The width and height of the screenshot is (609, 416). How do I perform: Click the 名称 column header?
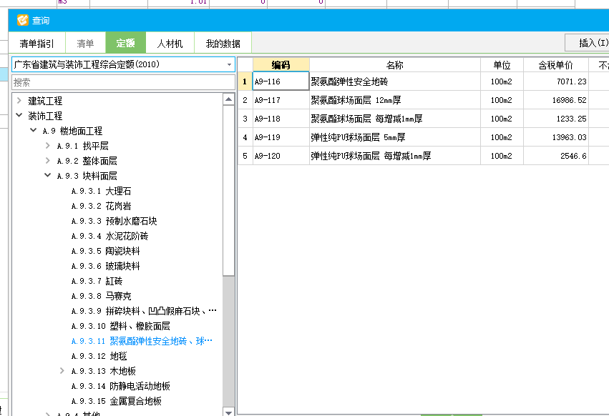click(x=395, y=65)
